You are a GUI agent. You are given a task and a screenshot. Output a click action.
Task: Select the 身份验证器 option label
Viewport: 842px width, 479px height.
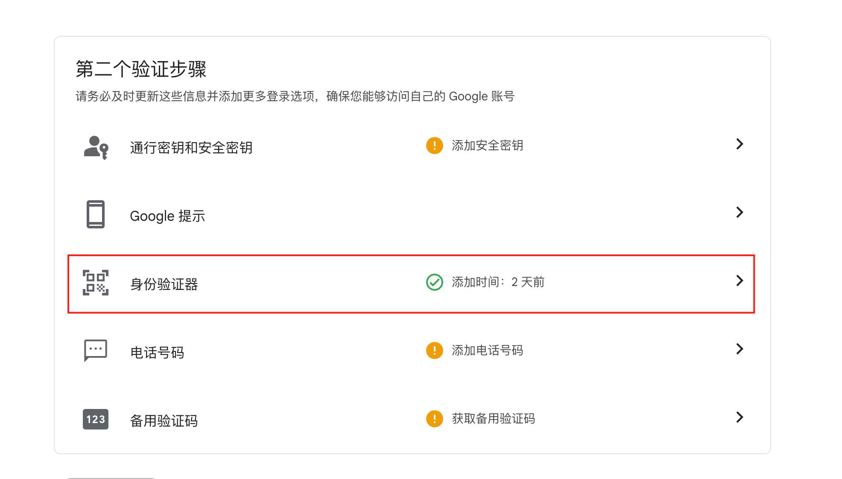[x=164, y=284]
